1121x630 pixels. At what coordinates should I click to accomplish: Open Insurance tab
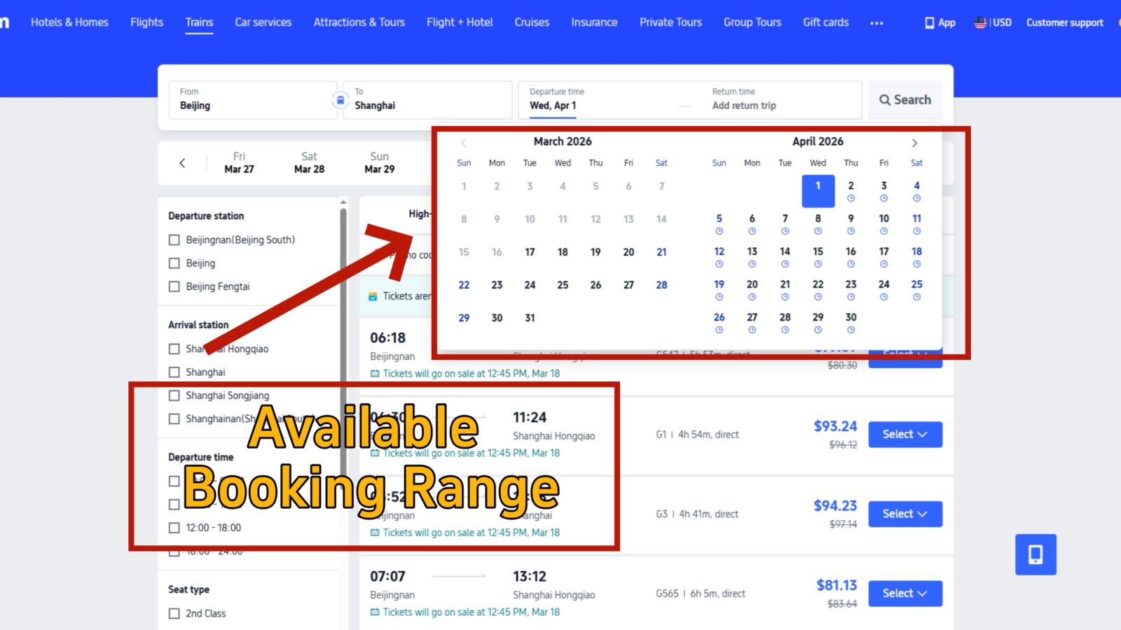[594, 22]
